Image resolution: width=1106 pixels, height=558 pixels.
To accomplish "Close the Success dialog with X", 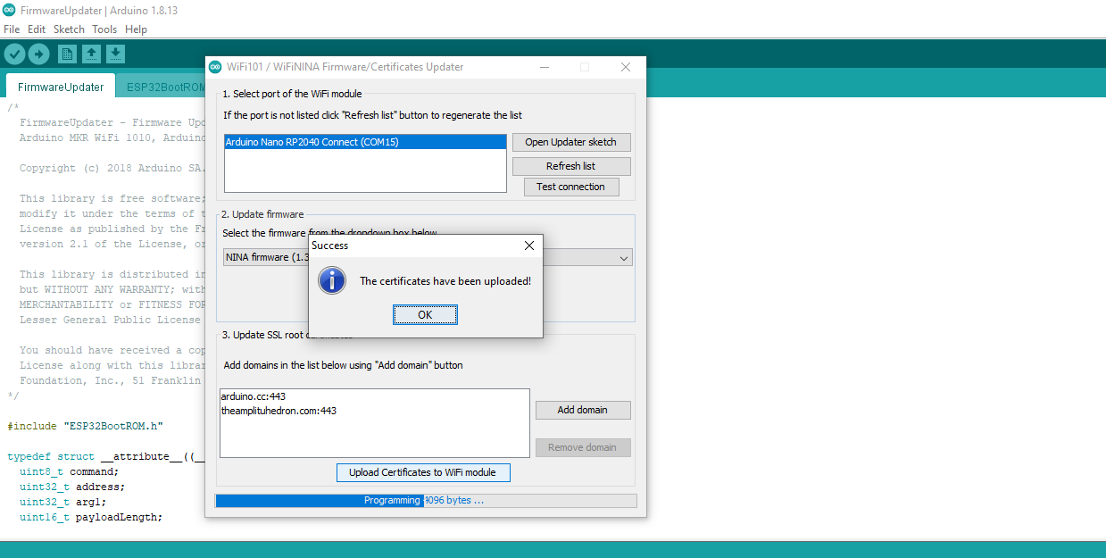I will [x=529, y=246].
